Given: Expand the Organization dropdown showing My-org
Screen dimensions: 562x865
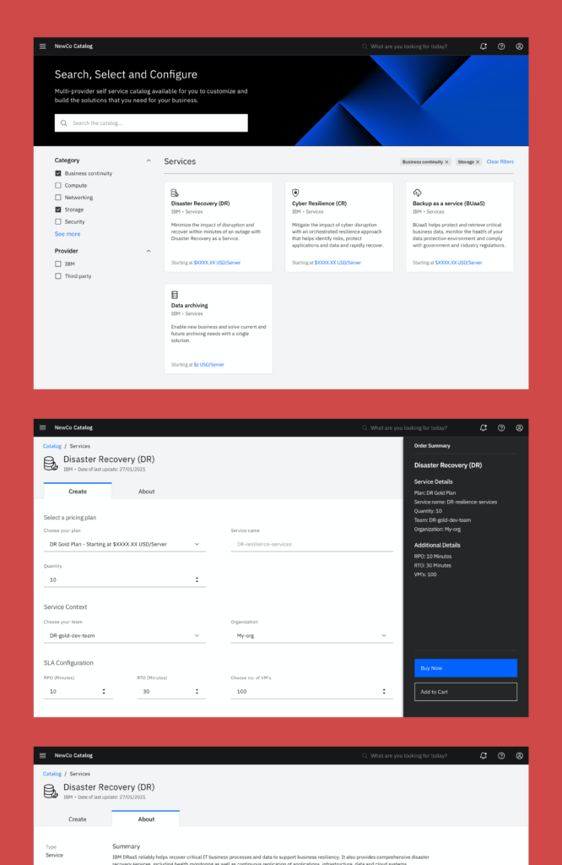Looking at the screenshot, I should pyautogui.click(x=311, y=635).
